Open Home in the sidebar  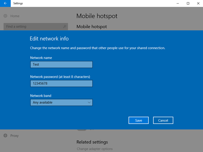click(15, 16)
